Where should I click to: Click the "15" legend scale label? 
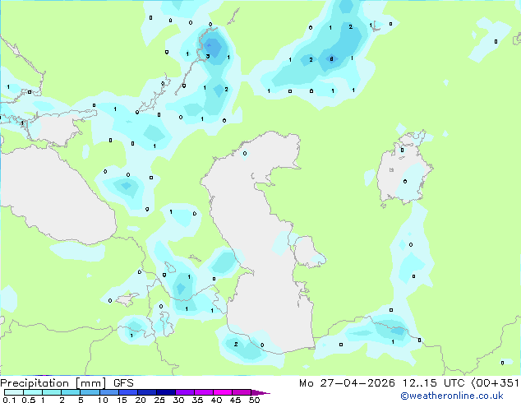coord(122,400)
